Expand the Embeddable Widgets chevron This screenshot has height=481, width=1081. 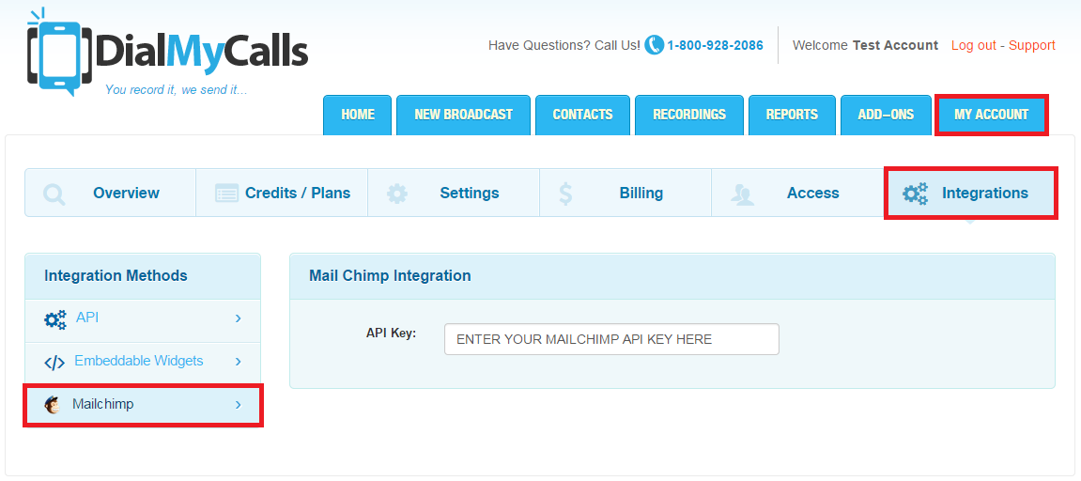(239, 362)
